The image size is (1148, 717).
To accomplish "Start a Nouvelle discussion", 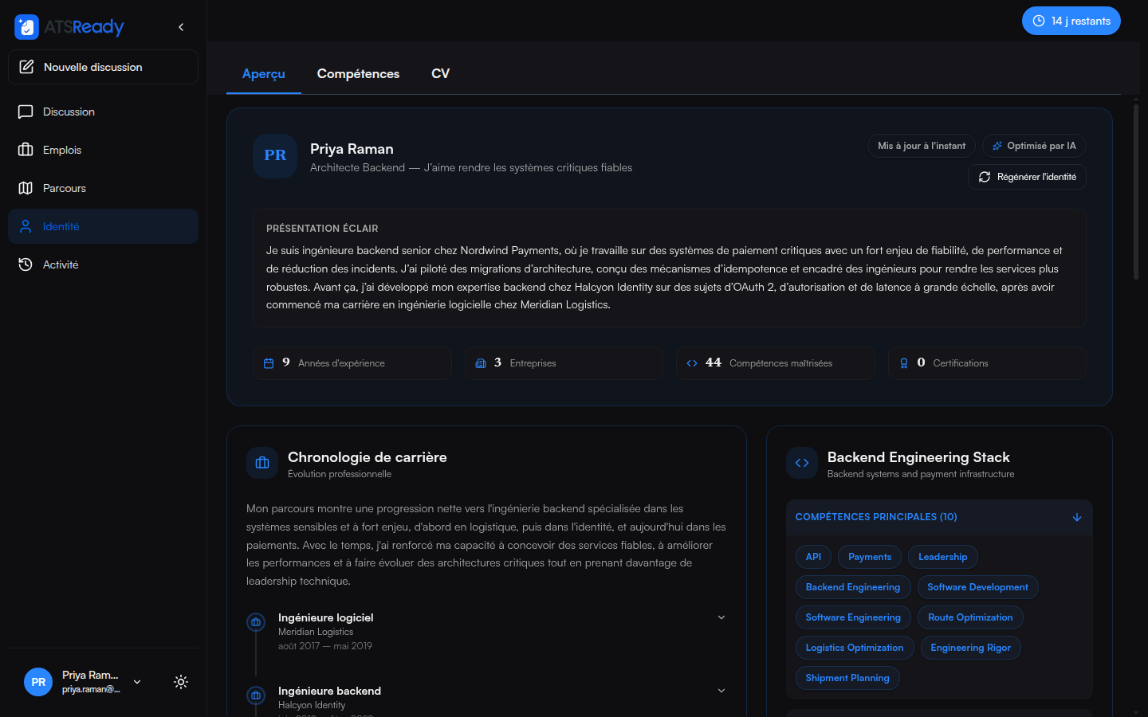I will coord(103,67).
